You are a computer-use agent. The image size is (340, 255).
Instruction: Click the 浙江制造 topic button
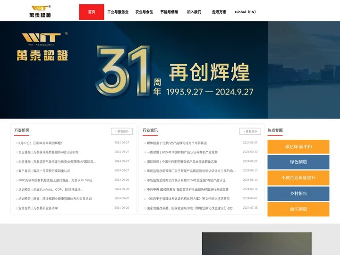[298, 209]
